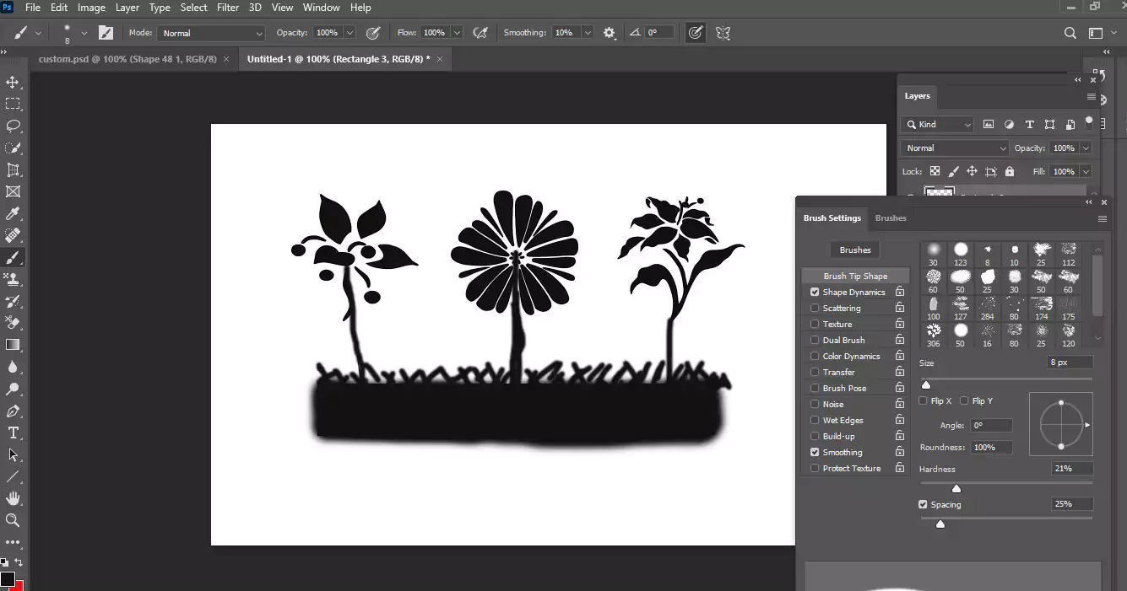Viewport: 1127px width, 591px height.
Task: Select the Eyedropper tool
Action: [13, 214]
